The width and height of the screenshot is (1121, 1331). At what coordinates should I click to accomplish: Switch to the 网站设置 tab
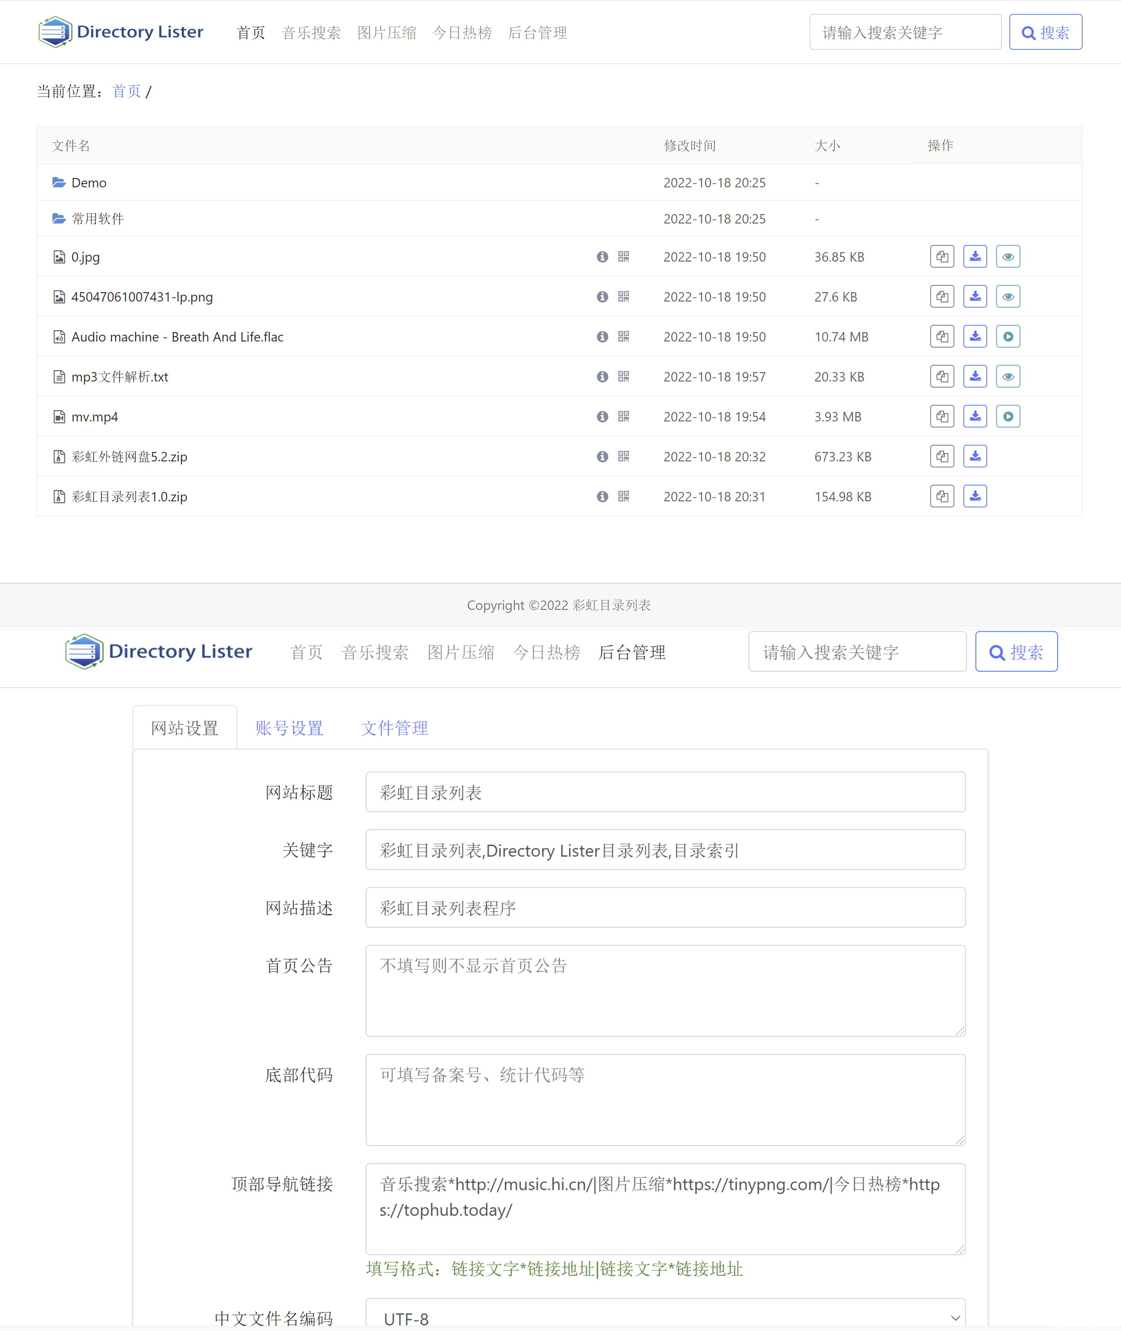[x=185, y=728]
